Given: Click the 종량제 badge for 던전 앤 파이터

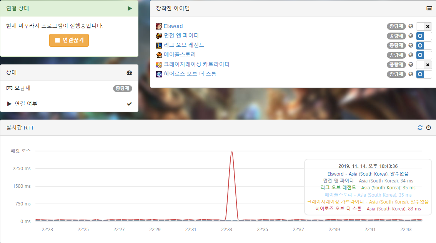Looking at the screenshot, I should pos(396,36).
